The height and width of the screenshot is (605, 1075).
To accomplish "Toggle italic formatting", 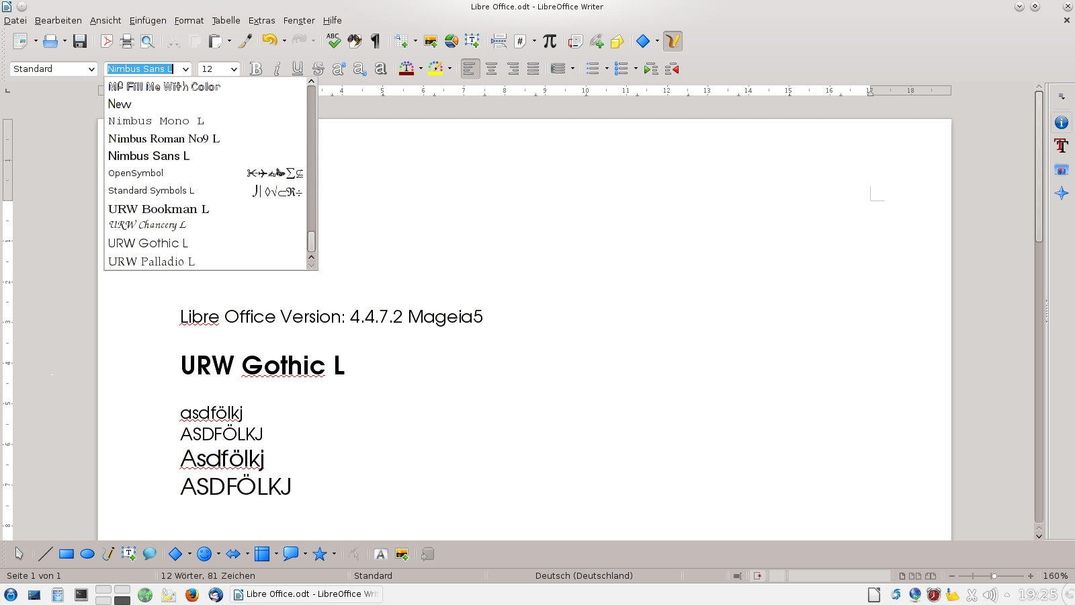I will [276, 69].
